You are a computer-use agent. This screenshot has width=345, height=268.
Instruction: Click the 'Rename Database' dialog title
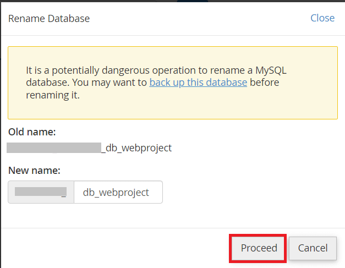[x=49, y=19]
